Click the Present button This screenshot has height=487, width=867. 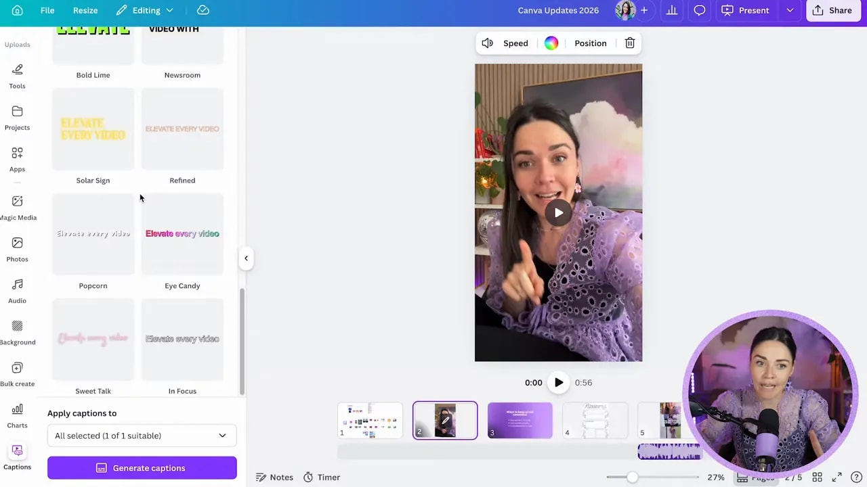pyautogui.click(x=745, y=10)
